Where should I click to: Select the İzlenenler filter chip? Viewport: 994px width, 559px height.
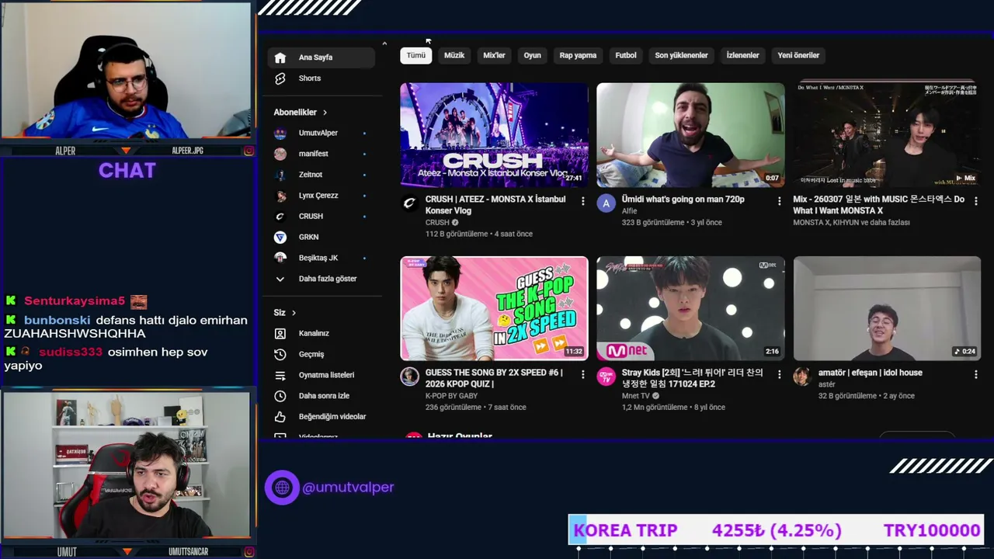click(x=742, y=55)
